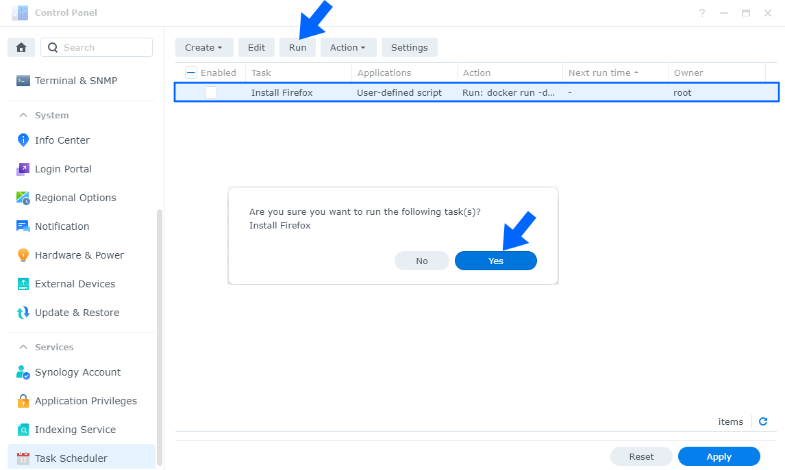Screen dimensions: 785x470
Task: Click the Reset button
Action: [x=641, y=456]
